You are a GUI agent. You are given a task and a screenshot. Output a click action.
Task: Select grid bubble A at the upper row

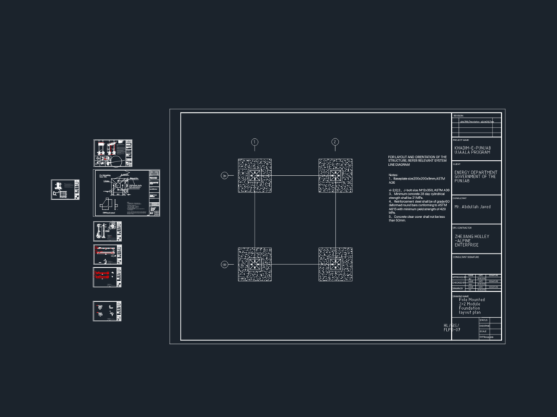coord(225,175)
